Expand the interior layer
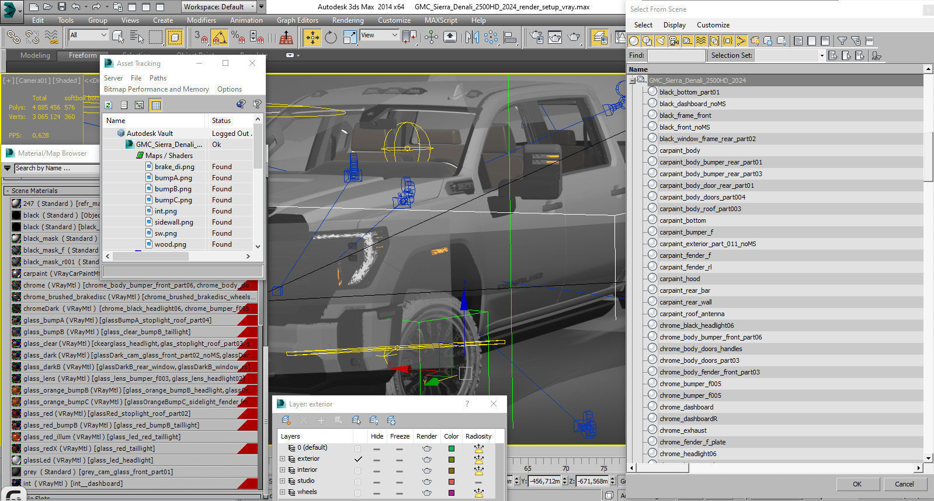Screen dimensions: 934x501 [x=283, y=470]
